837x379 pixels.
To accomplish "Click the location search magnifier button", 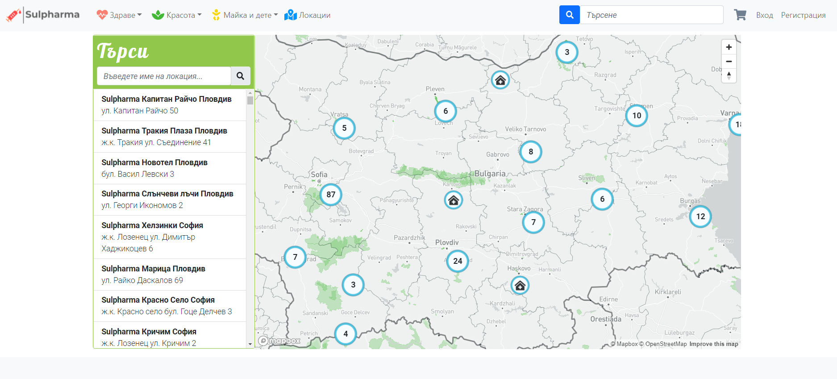I will (x=241, y=76).
